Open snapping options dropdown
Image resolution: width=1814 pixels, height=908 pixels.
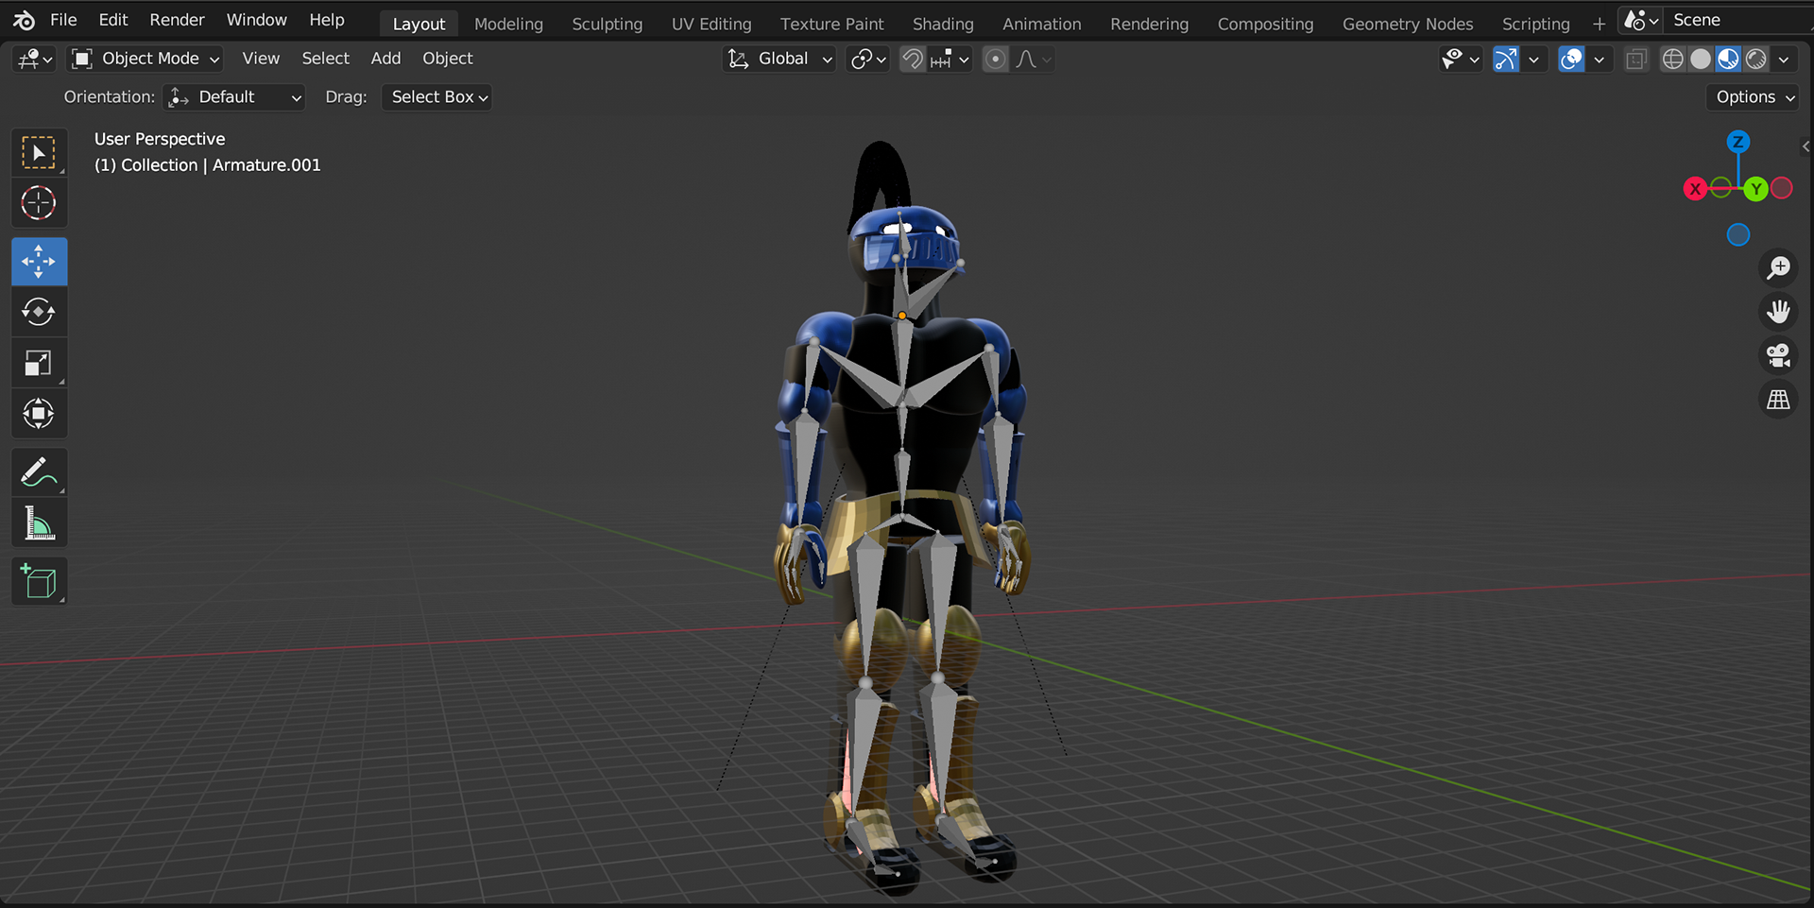[x=950, y=60]
